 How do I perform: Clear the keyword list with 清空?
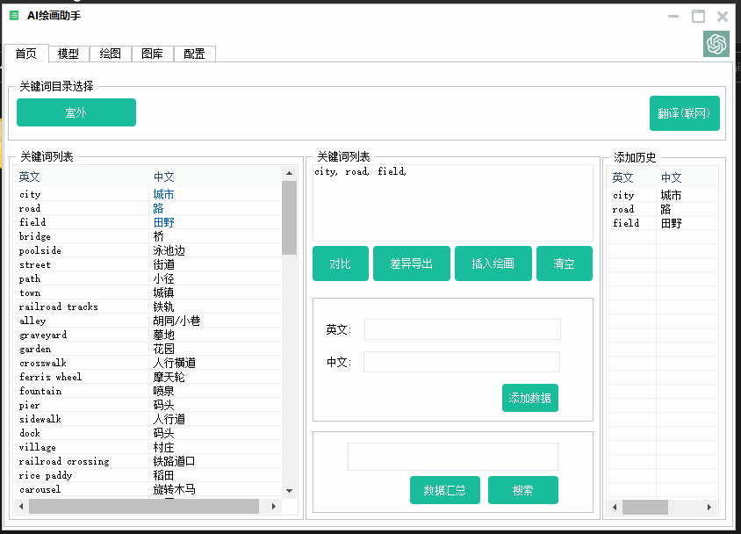click(565, 263)
